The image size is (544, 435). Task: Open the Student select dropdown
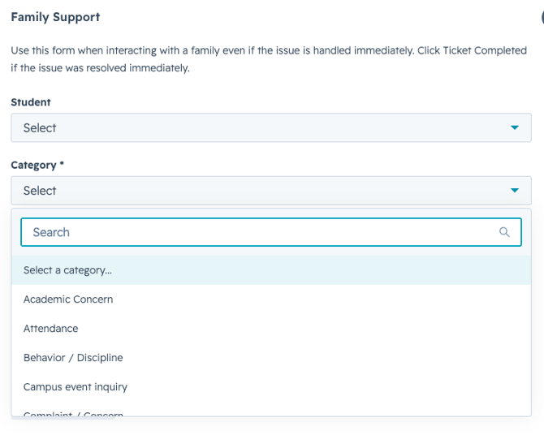click(x=271, y=127)
